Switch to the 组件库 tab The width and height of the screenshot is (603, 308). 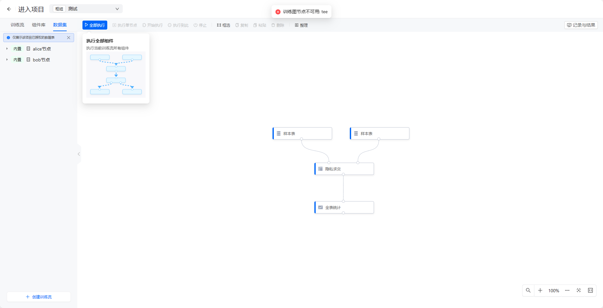click(x=38, y=25)
